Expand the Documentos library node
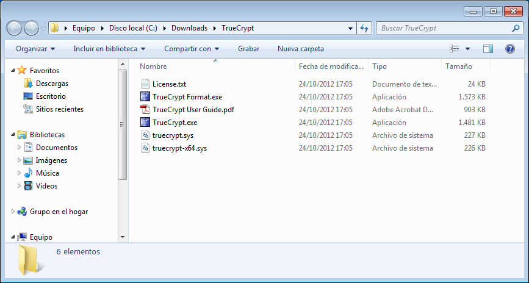 click(20, 148)
